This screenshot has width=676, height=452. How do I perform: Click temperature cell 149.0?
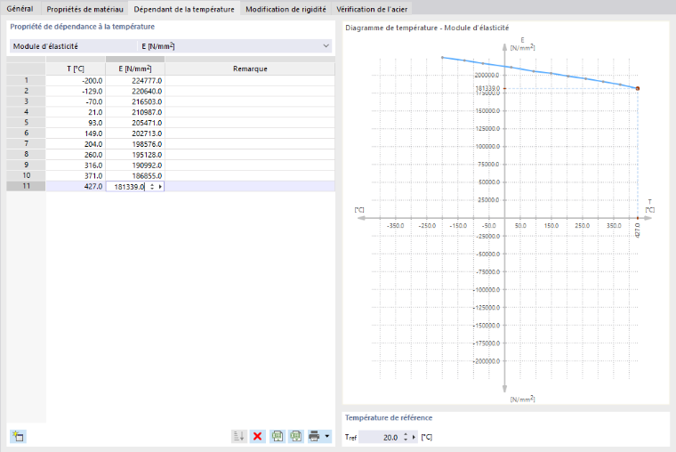[x=76, y=133]
